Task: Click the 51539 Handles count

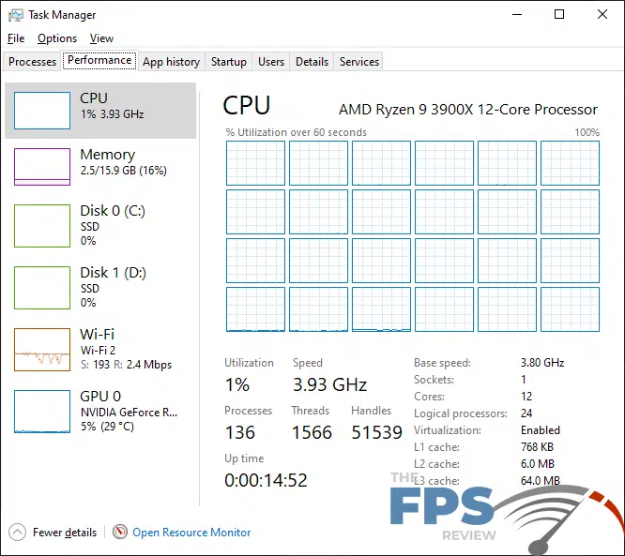Action: click(376, 432)
